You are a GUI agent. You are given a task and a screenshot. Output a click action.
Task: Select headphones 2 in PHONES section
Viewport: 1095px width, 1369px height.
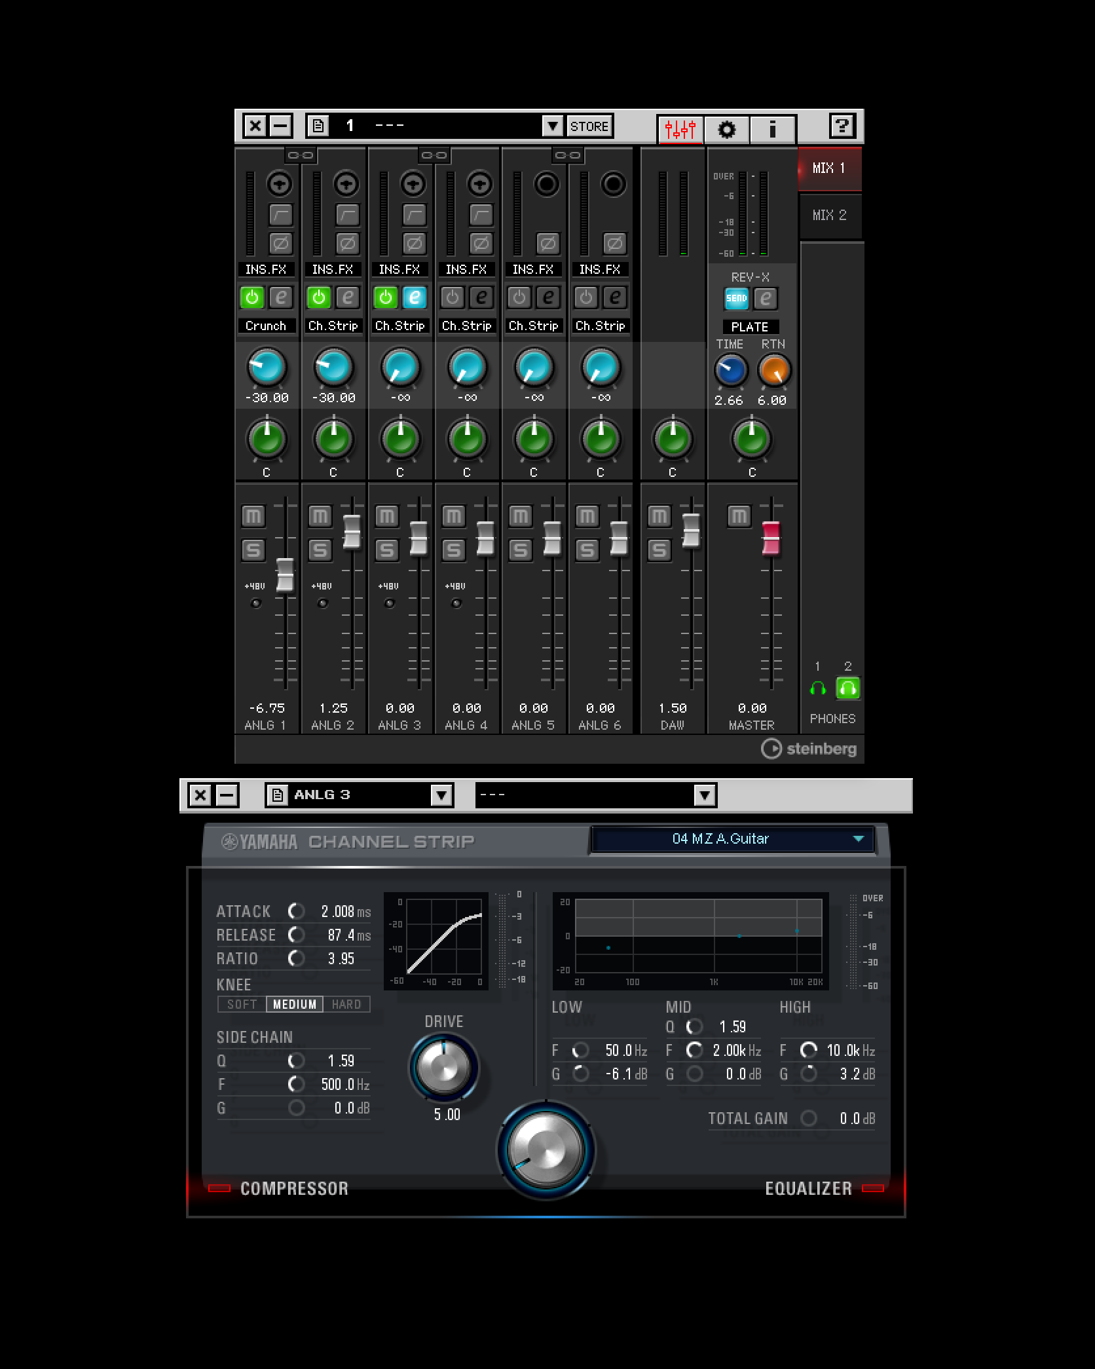pyautogui.click(x=847, y=688)
